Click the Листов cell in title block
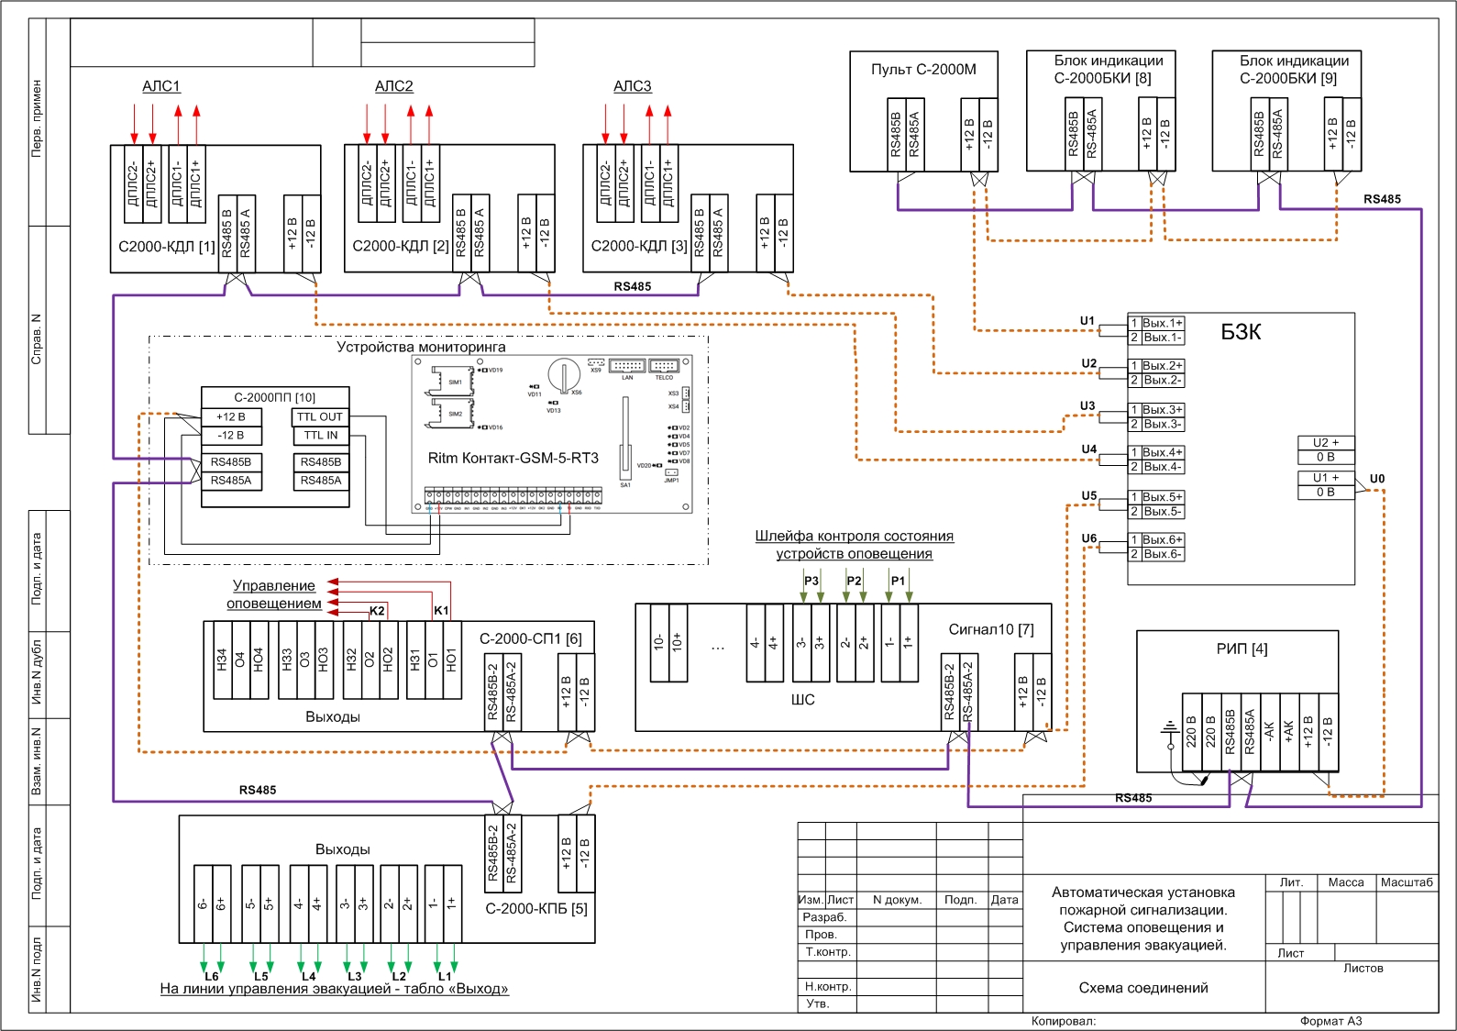This screenshot has height=1031, width=1457. click(x=1363, y=969)
